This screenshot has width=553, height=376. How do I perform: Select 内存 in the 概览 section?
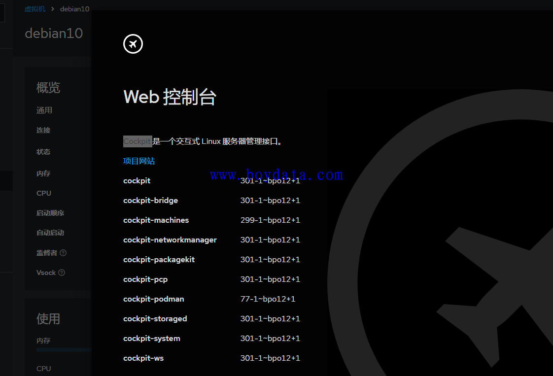coord(43,173)
